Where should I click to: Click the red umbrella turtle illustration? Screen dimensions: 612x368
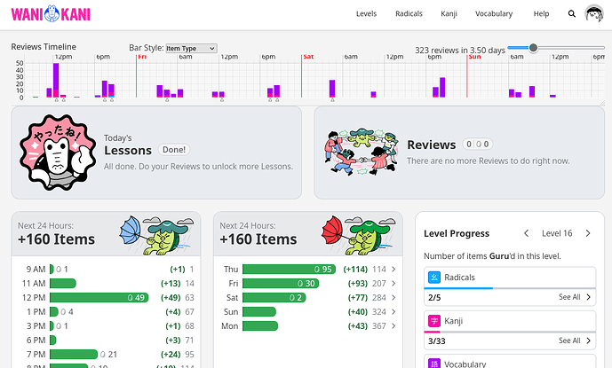point(358,235)
